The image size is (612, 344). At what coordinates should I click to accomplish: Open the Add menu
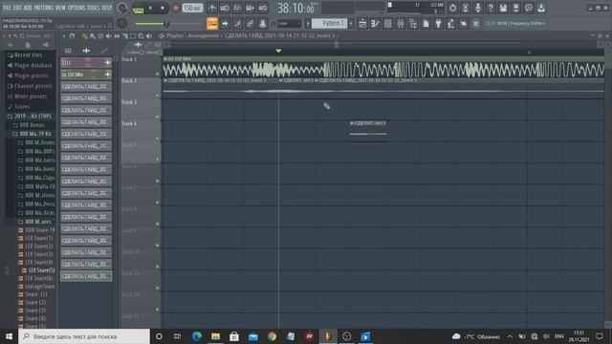pyautogui.click(x=28, y=8)
